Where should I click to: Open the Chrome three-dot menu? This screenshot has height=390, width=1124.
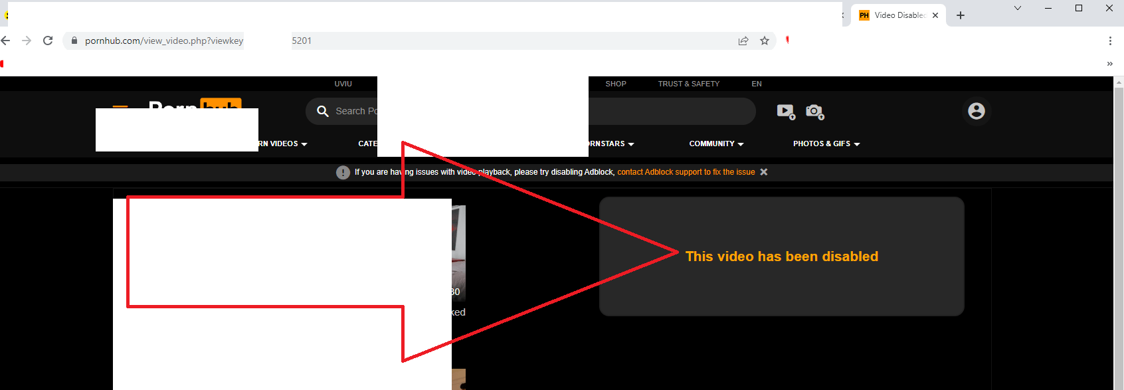coord(1110,41)
